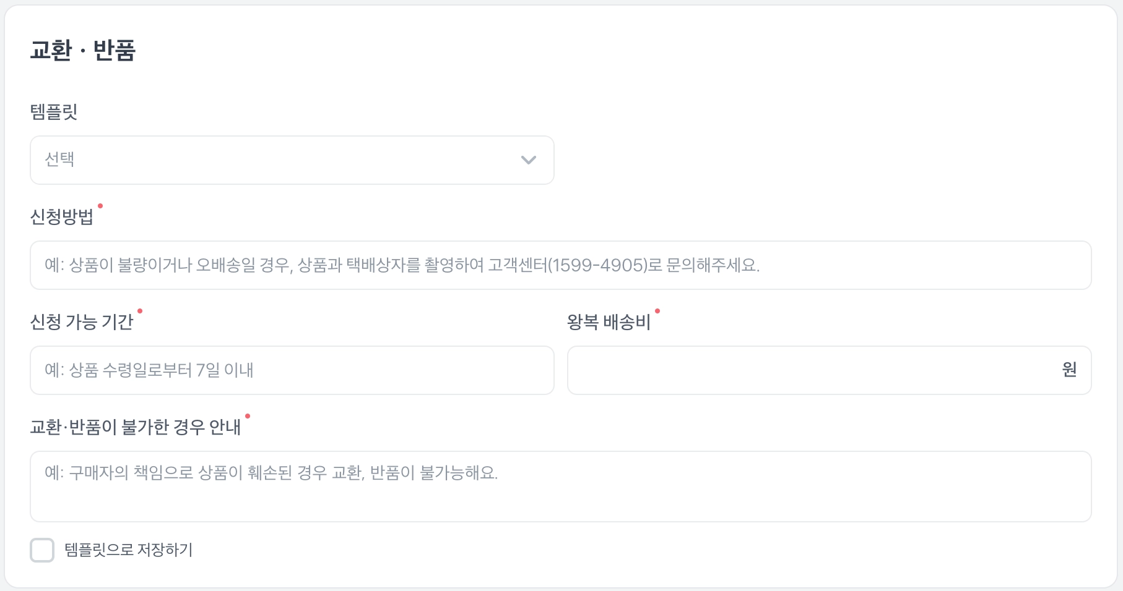Screen dimensions: 1123x591
Task: Click the 템플릿으로 저장하기 label text
Action: [129, 550]
